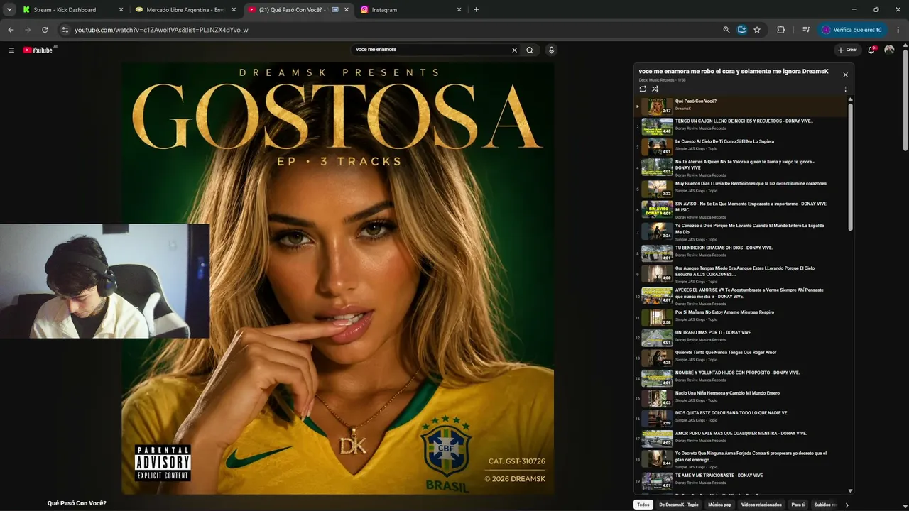Close the Stream - Kick Dashboard tab

click(x=121, y=10)
